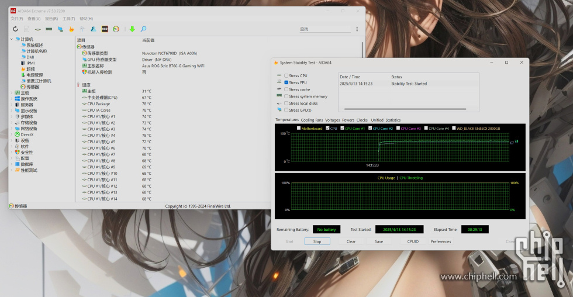Open the 查看(V) menu
Viewport: 573px width, 297px height.
[34, 19]
